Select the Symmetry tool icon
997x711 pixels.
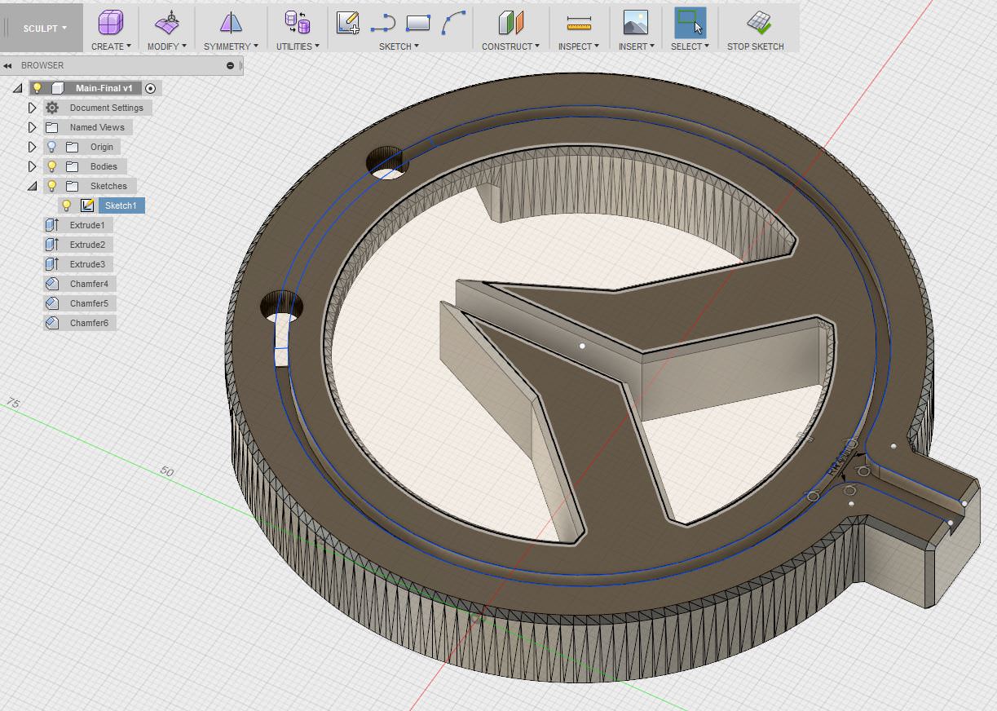click(231, 23)
